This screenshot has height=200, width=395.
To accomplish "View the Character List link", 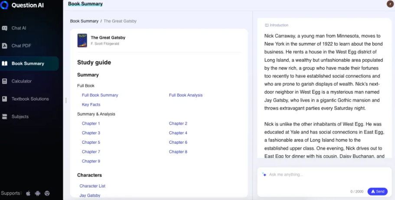I will click(92, 186).
